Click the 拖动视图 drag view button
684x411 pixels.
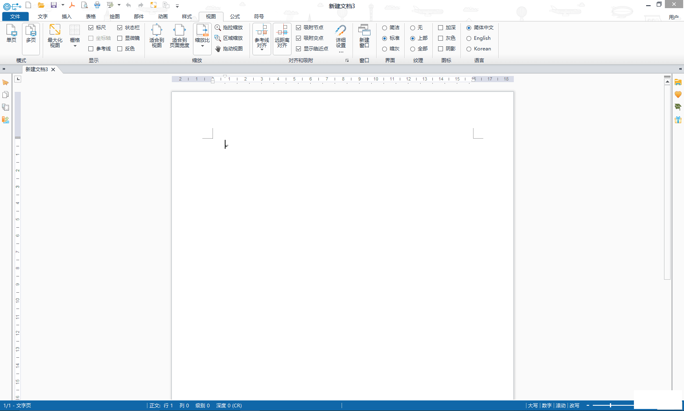coord(229,49)
